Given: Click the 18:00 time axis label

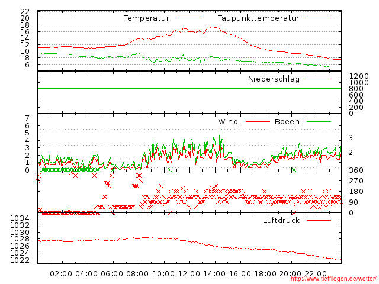Looking at the screenshot, I should pos(265,274).
